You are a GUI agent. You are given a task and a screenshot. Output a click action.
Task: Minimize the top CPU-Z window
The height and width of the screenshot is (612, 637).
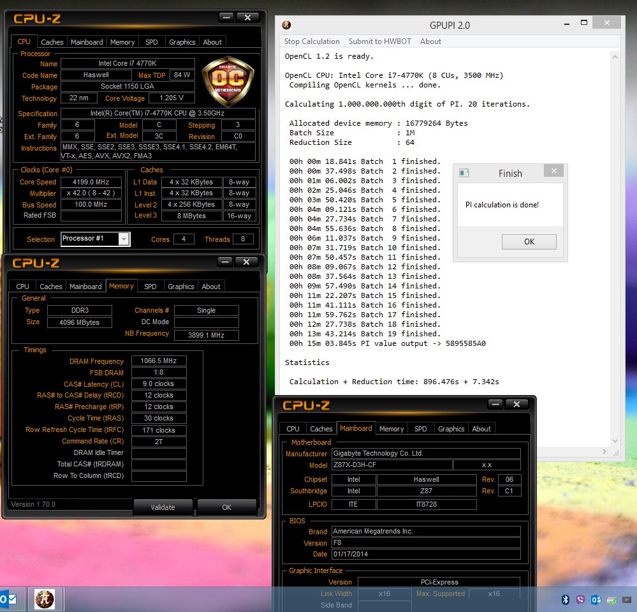[226, 17]
